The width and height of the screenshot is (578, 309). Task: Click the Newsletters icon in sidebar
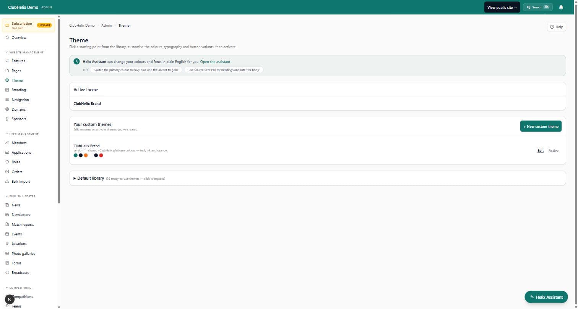tap(7, 215)
